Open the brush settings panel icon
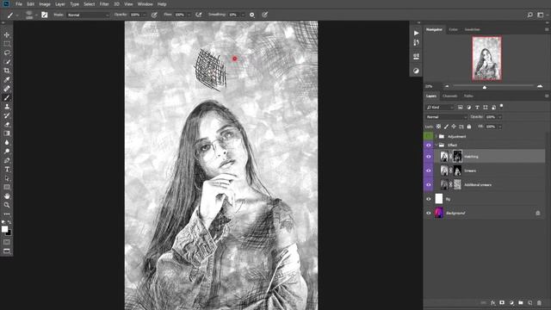 tap(44, 15)
